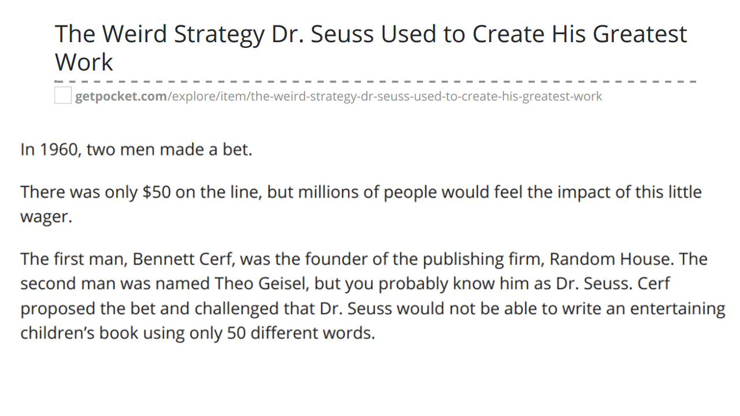
Task: Click the bold getpocket.com domain text
Action: tap(121, 96)
